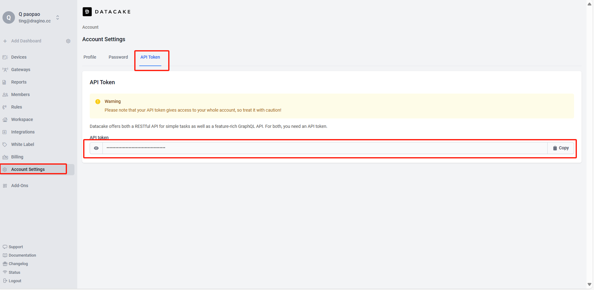Click the Datacake logo icon
The height and width of the screenshot is (290, 594).
pos(87,12)
